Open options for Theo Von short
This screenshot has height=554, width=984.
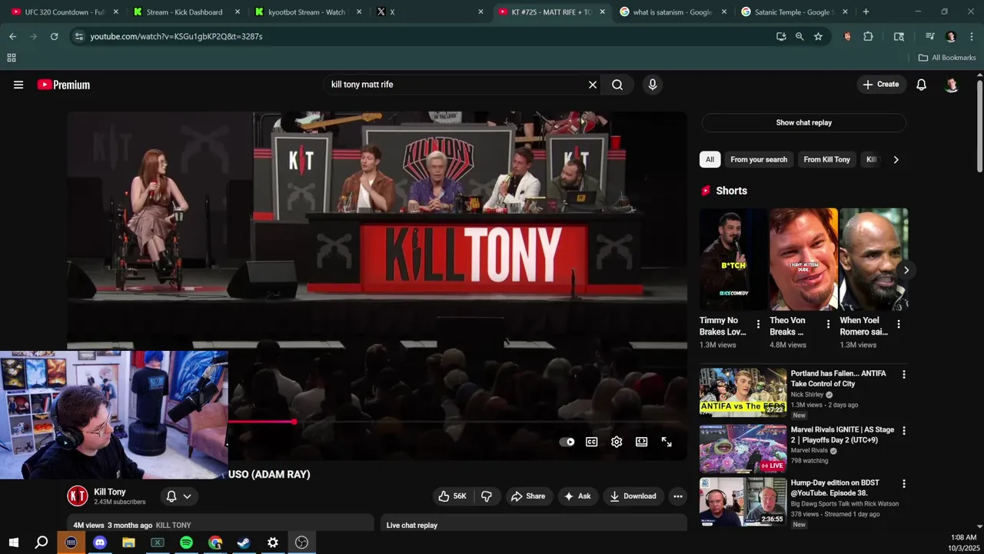828,325
